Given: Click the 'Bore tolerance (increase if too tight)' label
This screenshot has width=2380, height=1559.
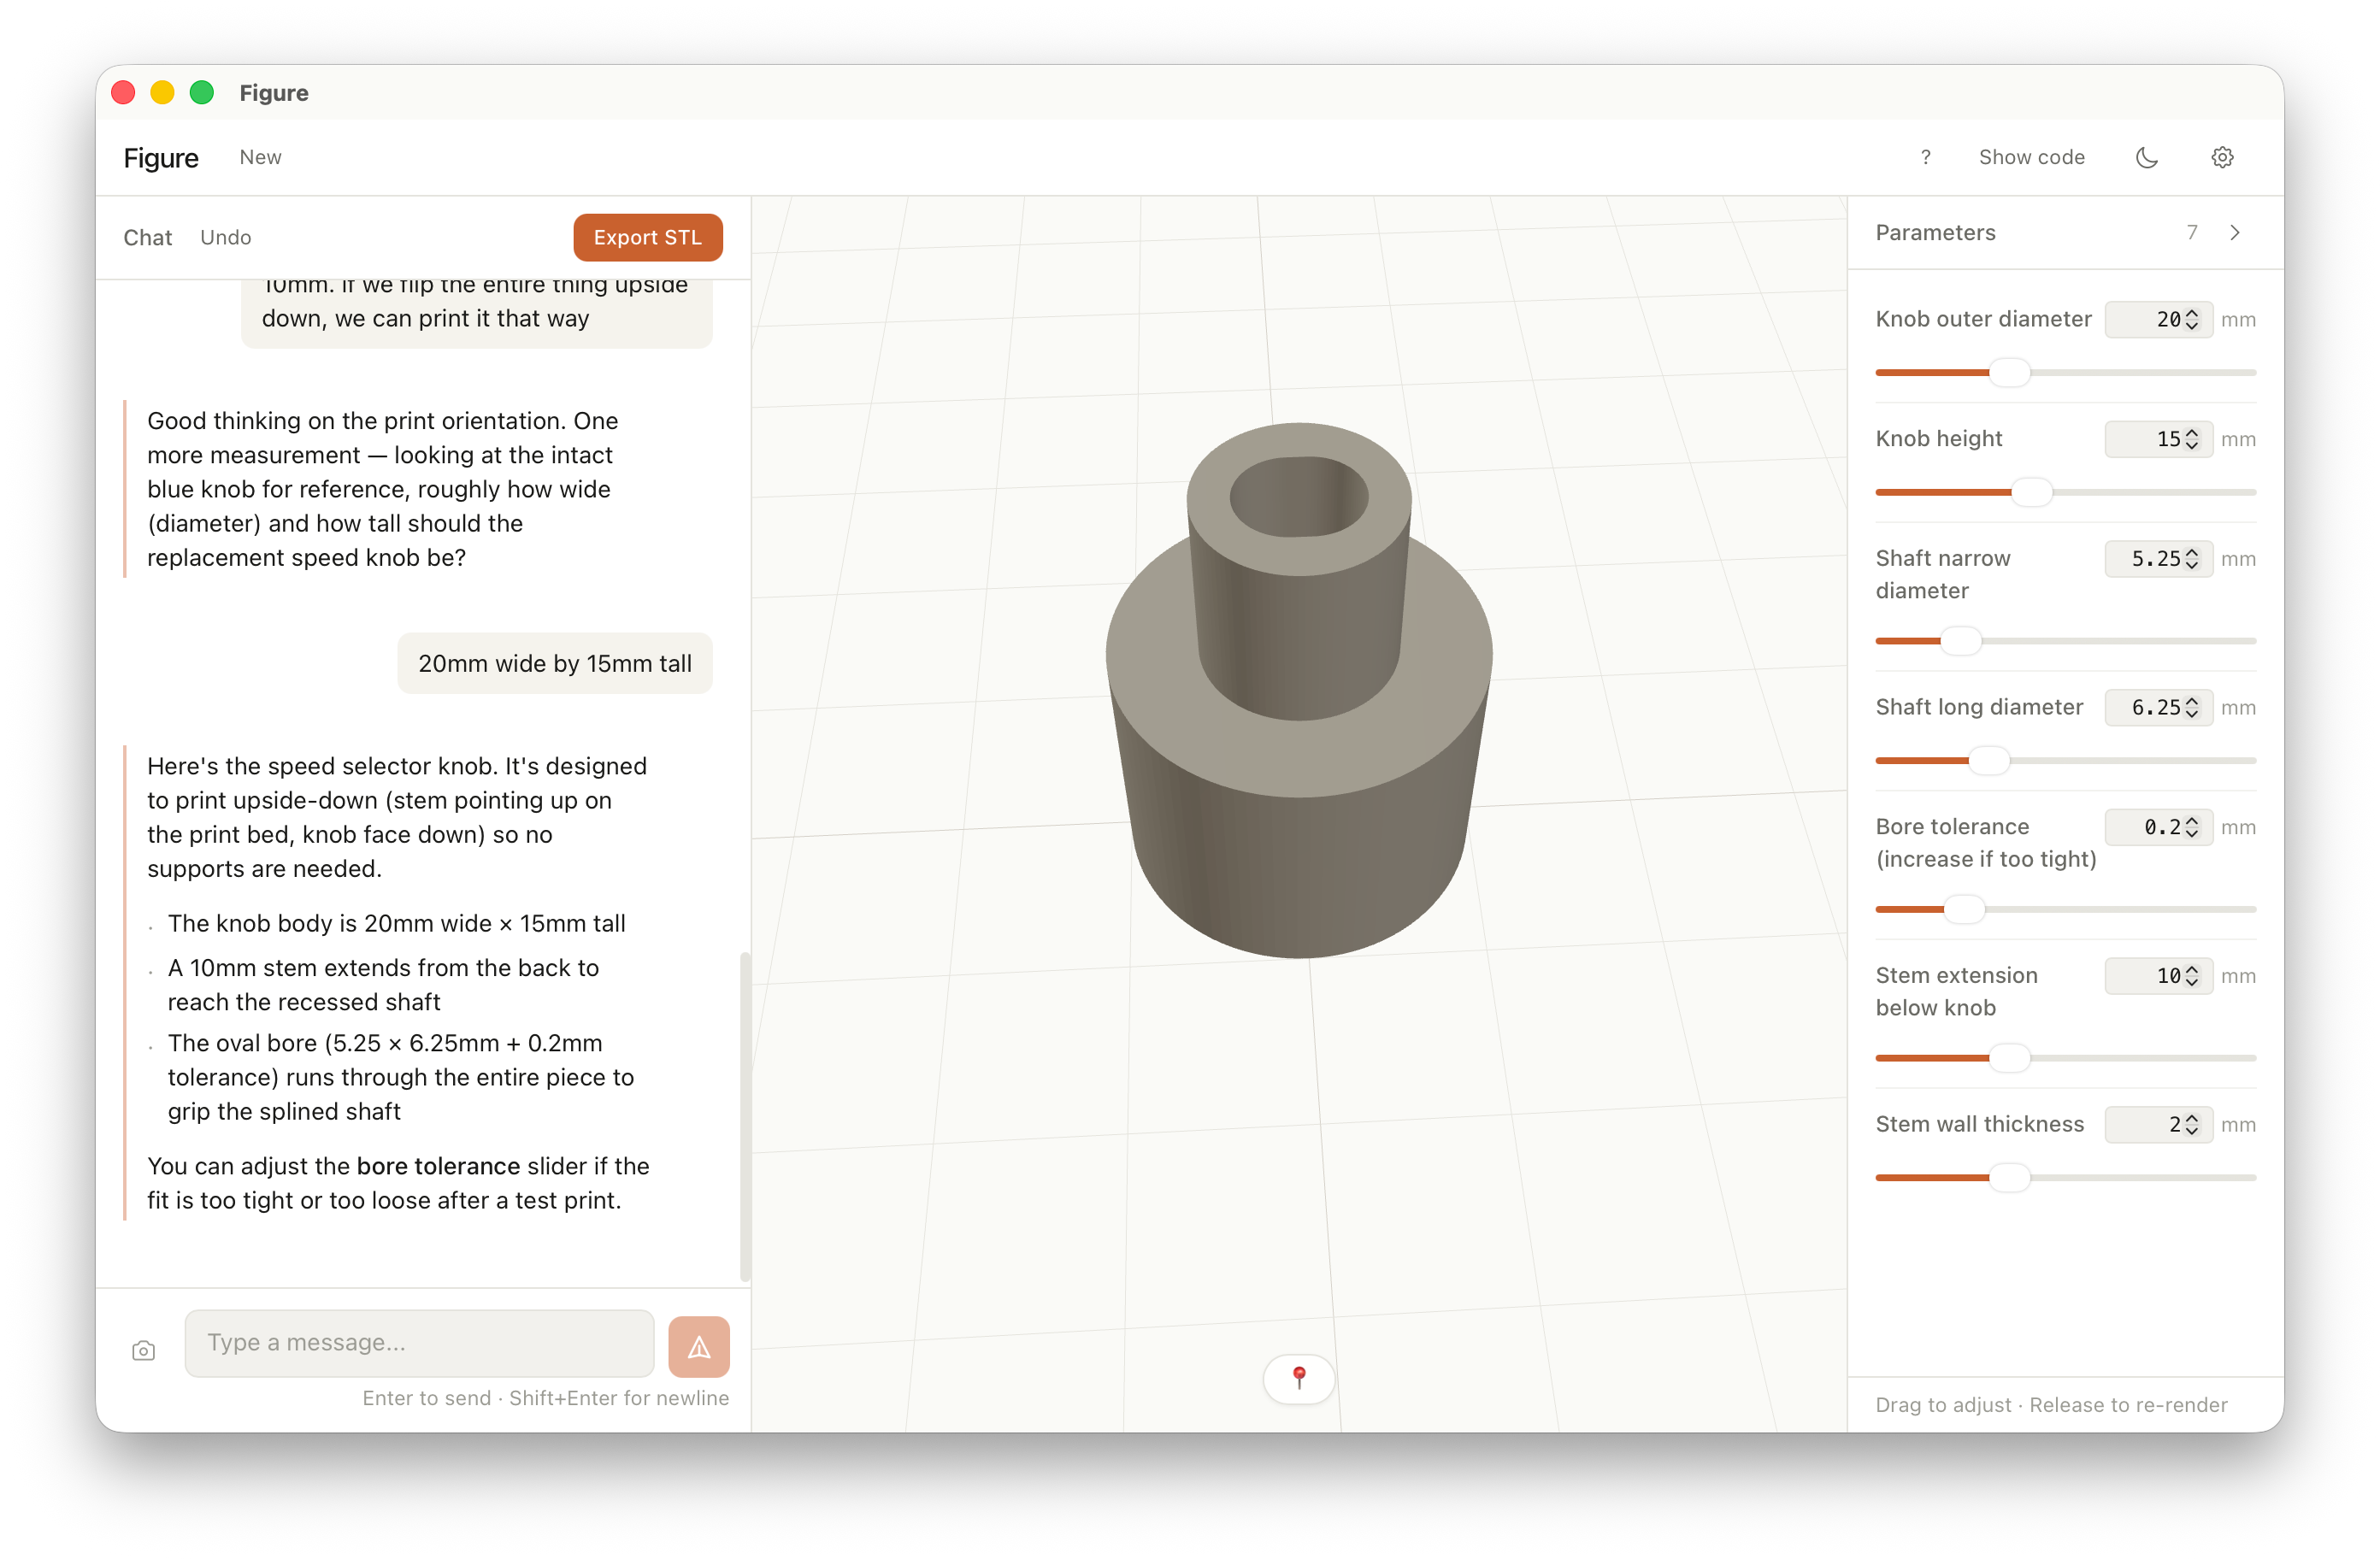Looking at the screenshot, I should coord(1985,842).
